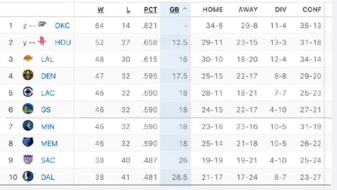
Task: Click the Denver Nuggets logo
Action: tap(28, 75)
